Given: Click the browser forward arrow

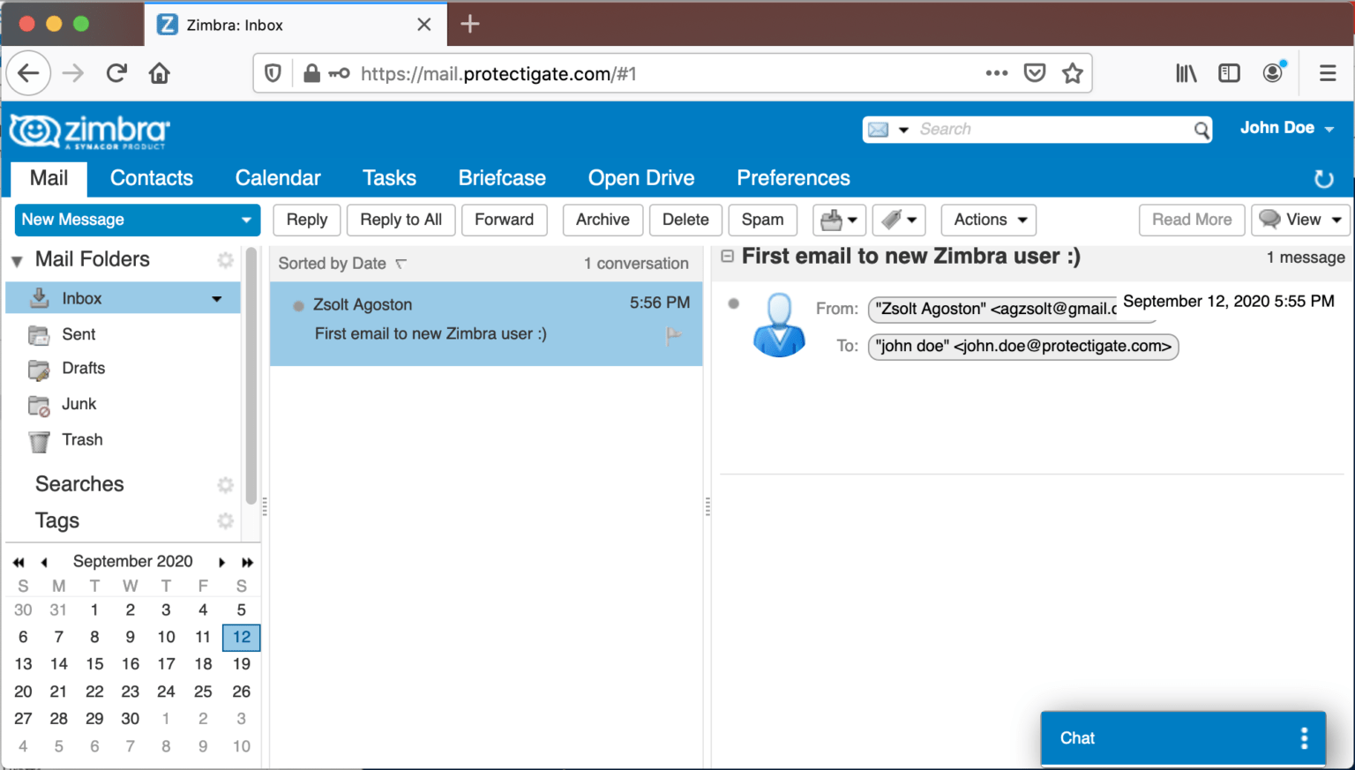Looking at the screenshot, I should 73,73.
